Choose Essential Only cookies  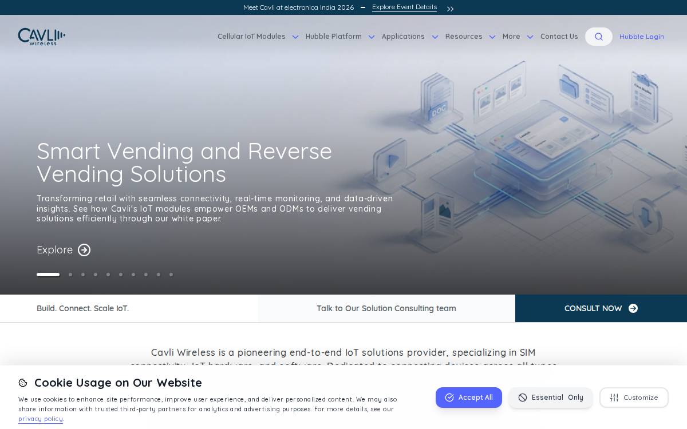point(551,398)
